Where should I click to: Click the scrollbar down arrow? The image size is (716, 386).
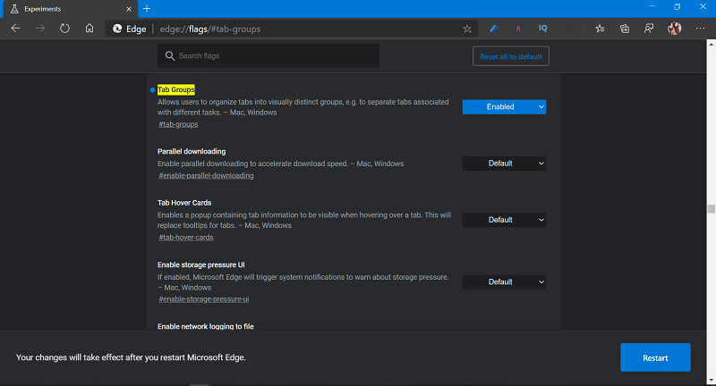point(711,380)
